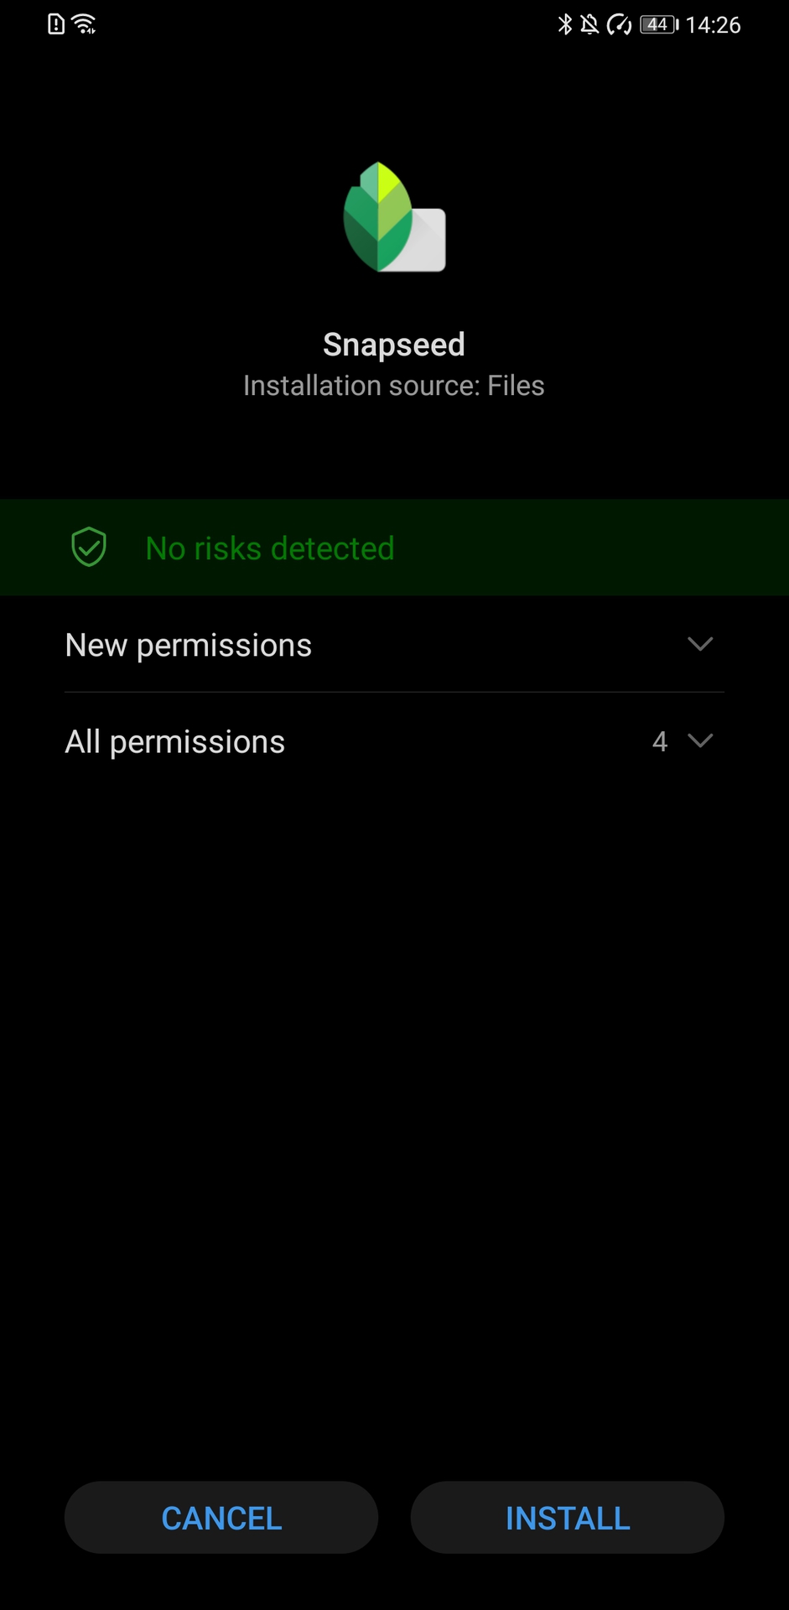The image size is (789, 1610).
Task: Tap the SIM card alert icon
Action: (56, 24)
